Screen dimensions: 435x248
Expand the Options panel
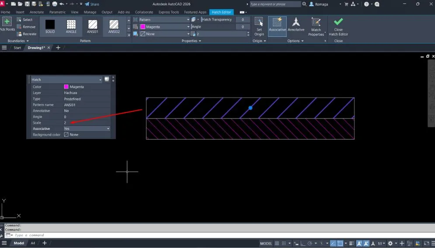295,41
